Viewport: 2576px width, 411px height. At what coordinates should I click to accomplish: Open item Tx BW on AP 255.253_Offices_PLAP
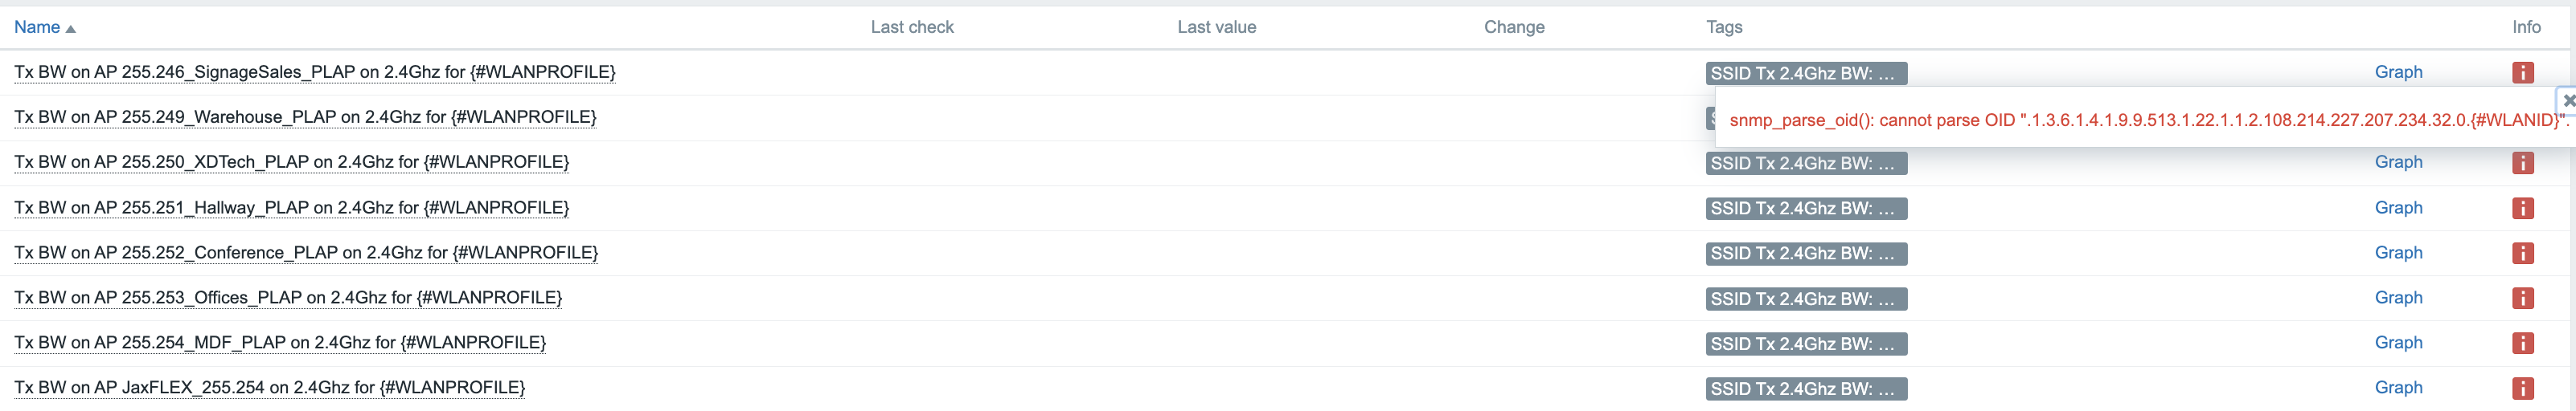tap(288, 297)
